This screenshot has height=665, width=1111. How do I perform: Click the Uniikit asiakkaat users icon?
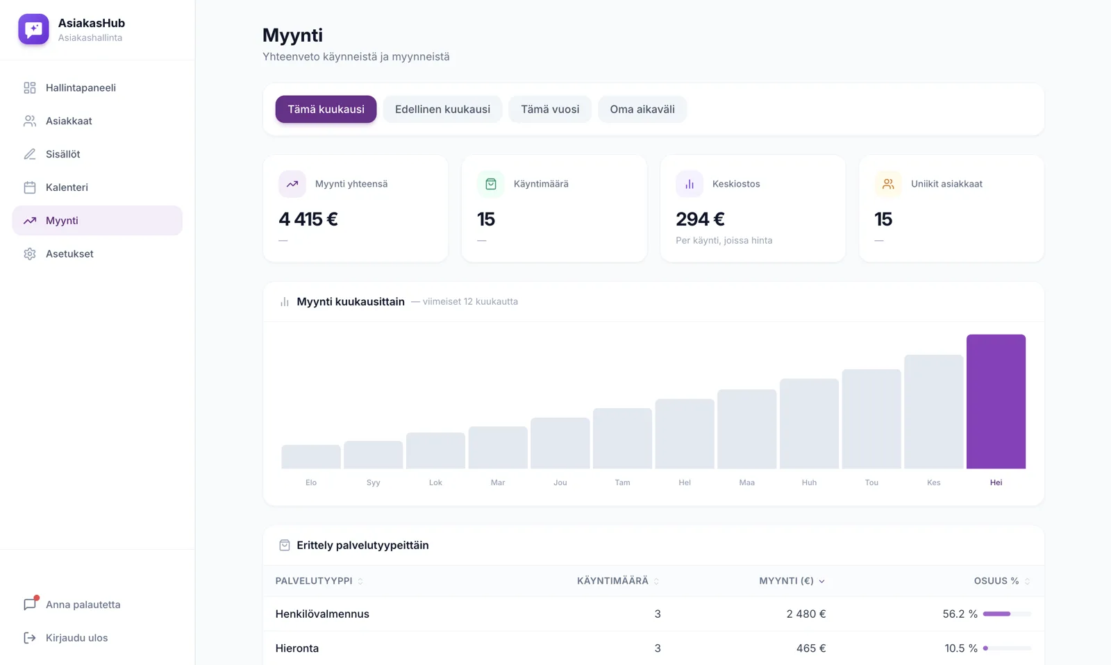pos(888,184)
